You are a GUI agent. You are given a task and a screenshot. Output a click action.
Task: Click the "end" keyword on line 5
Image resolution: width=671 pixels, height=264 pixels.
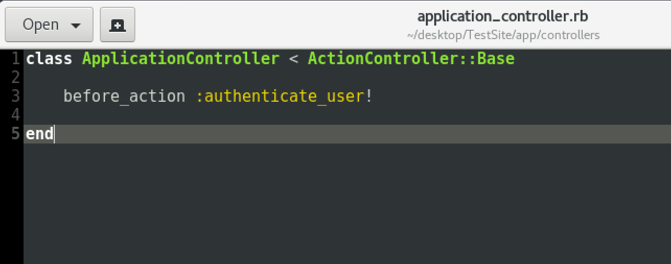click(39, 134)
